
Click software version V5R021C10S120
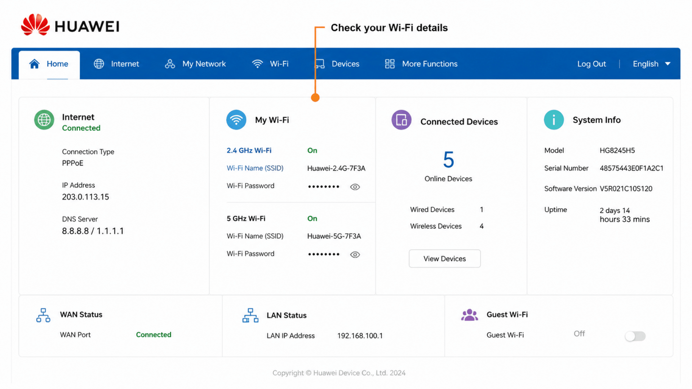click(626, 189)
